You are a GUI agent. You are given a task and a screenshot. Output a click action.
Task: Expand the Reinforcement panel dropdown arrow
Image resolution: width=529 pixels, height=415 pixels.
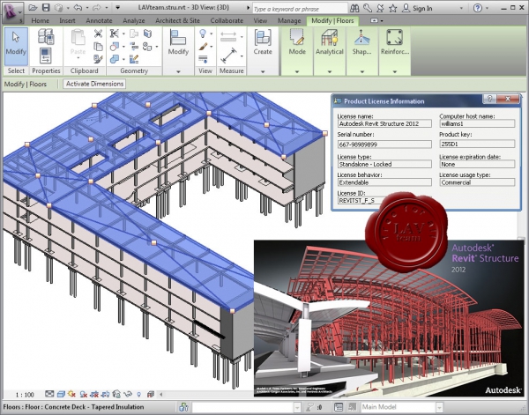click(394, 71)
